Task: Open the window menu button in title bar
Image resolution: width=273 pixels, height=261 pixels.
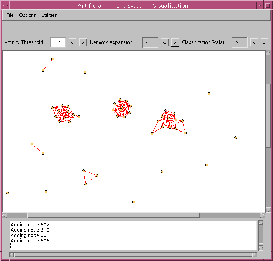Action: click(5, 6)
